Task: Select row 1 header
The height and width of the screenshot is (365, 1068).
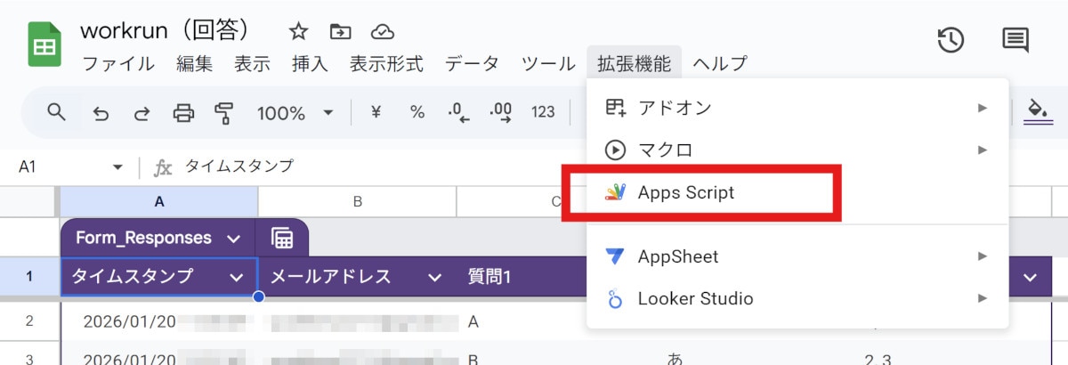Action: pyautogui.click(x=28, y=277)
